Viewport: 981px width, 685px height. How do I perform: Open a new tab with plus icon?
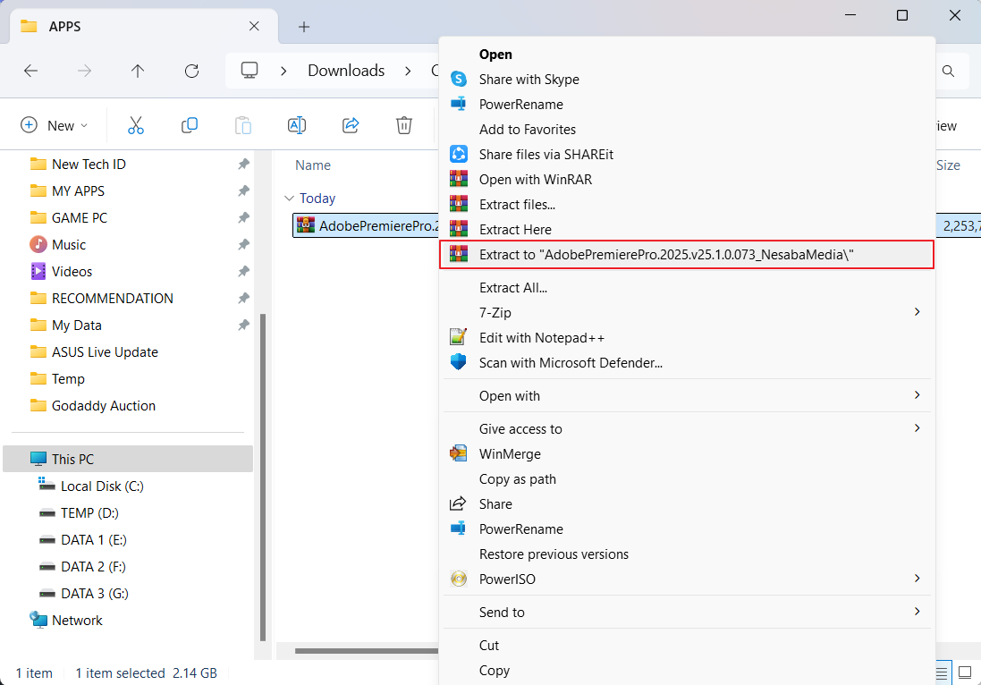(x=304, y=27)
